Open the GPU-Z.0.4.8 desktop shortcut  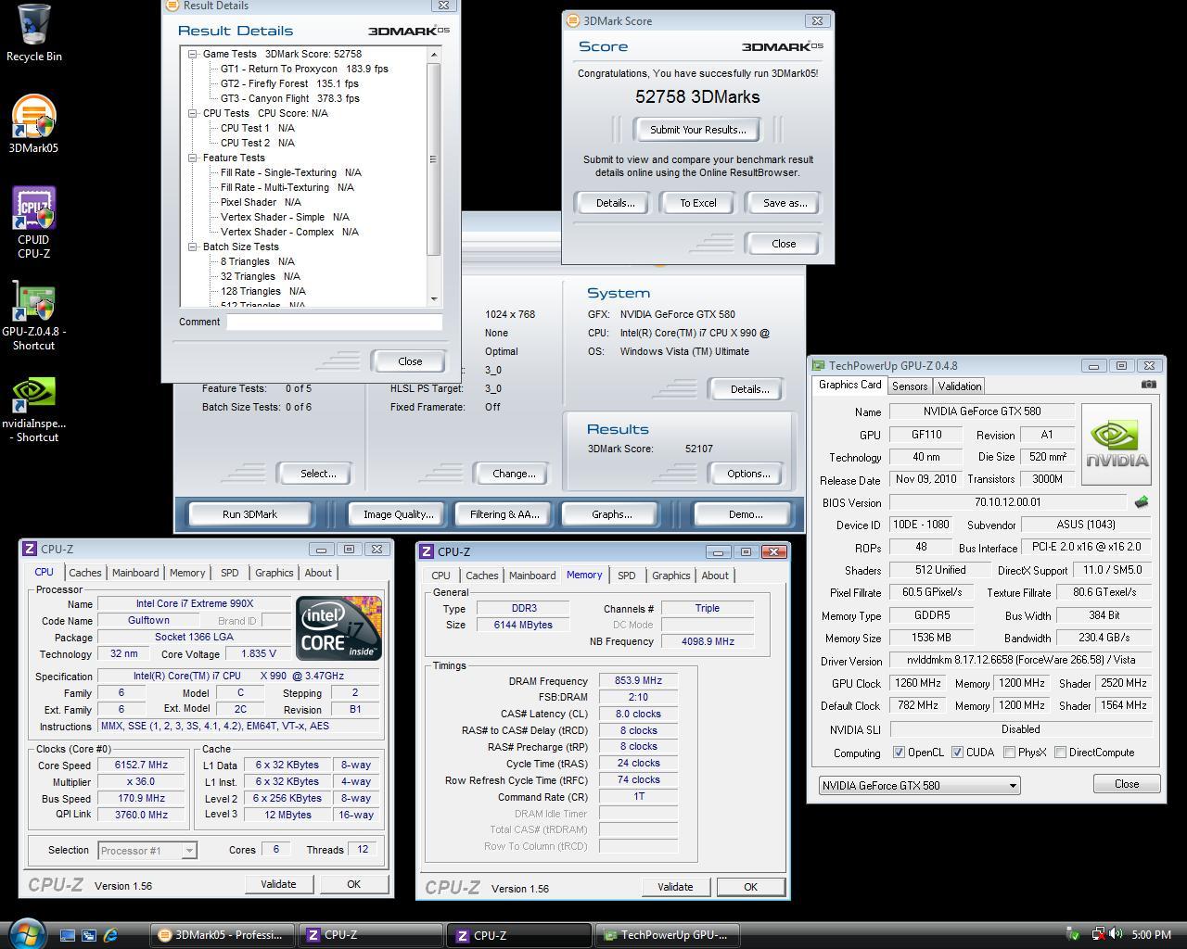pyautogui.click(x=33, y=315)
